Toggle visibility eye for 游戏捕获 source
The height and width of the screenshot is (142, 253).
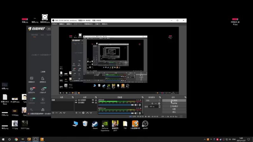(93, 102)
